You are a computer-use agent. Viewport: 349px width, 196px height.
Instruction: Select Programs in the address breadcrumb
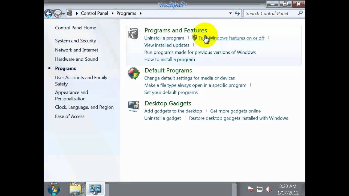(126, 13)
